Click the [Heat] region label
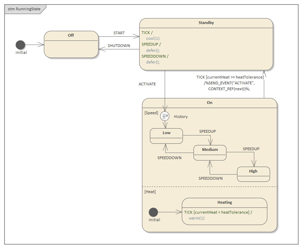The height and width of the screenshot is (250, 304). click(x=150, y=192)
